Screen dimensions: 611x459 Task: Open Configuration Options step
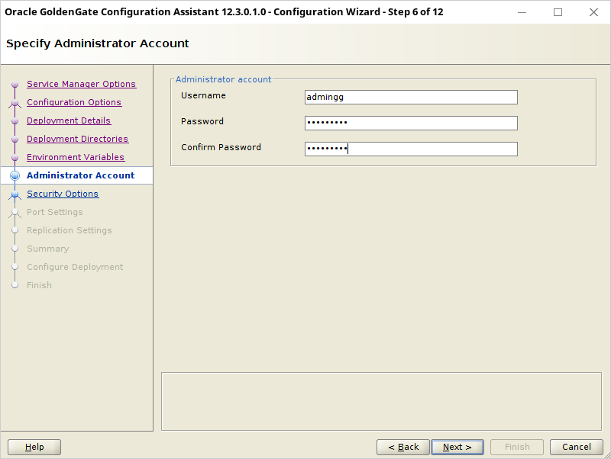tap(74, 102)
